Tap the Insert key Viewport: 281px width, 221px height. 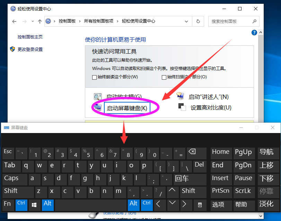(x=221, y=179)
